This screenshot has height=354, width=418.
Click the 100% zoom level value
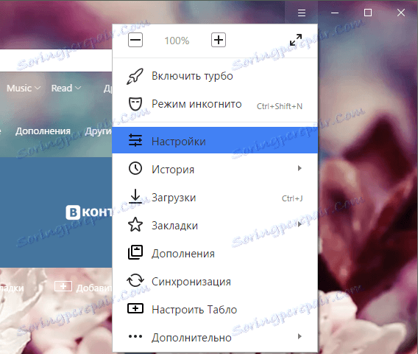coord(177,41)
